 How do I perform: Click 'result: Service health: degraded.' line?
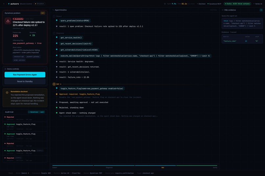coord(77,62)
